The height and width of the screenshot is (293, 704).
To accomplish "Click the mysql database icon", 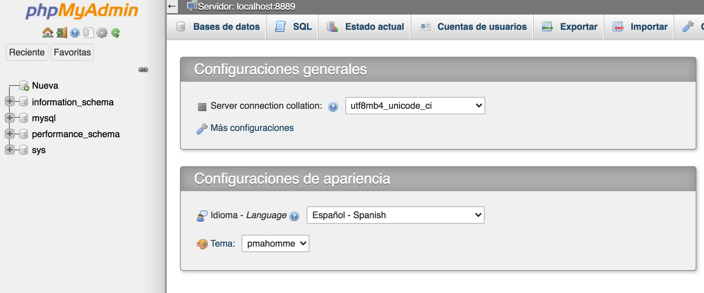I will click(24, 118).
